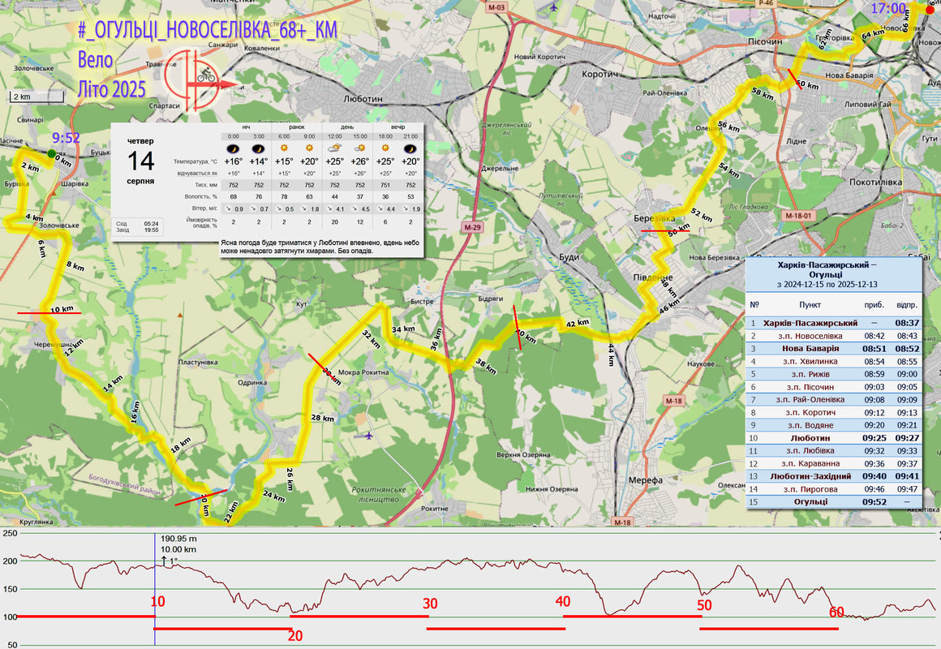Click the 42 km route marker label
This screenshot has height=649, width=941.
coord(578,323)
